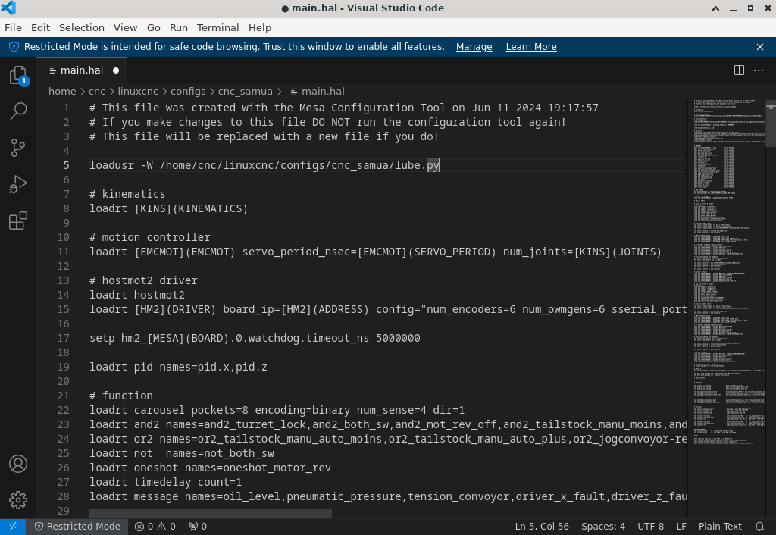776x535 pixels.
Task: Expand the cnc_samua breadcrumb segment
Action: (x=245, y=92)
